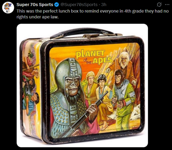172x150 pixels.
Task: Click the Super 70s Sports display name
Action: 35,4
